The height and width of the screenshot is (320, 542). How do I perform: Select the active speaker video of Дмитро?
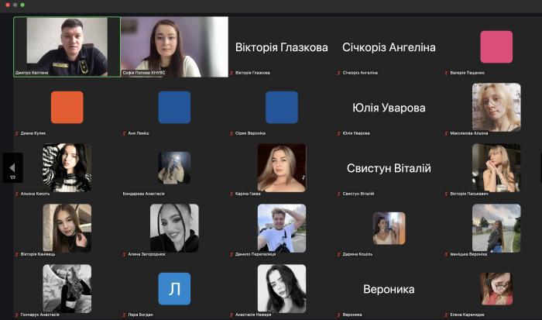67,46
